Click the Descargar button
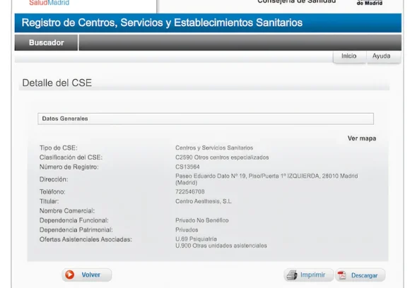 click(x=360, y=275)
